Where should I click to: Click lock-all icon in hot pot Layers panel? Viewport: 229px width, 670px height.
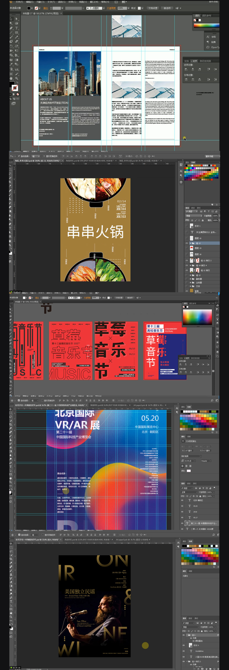202,220
